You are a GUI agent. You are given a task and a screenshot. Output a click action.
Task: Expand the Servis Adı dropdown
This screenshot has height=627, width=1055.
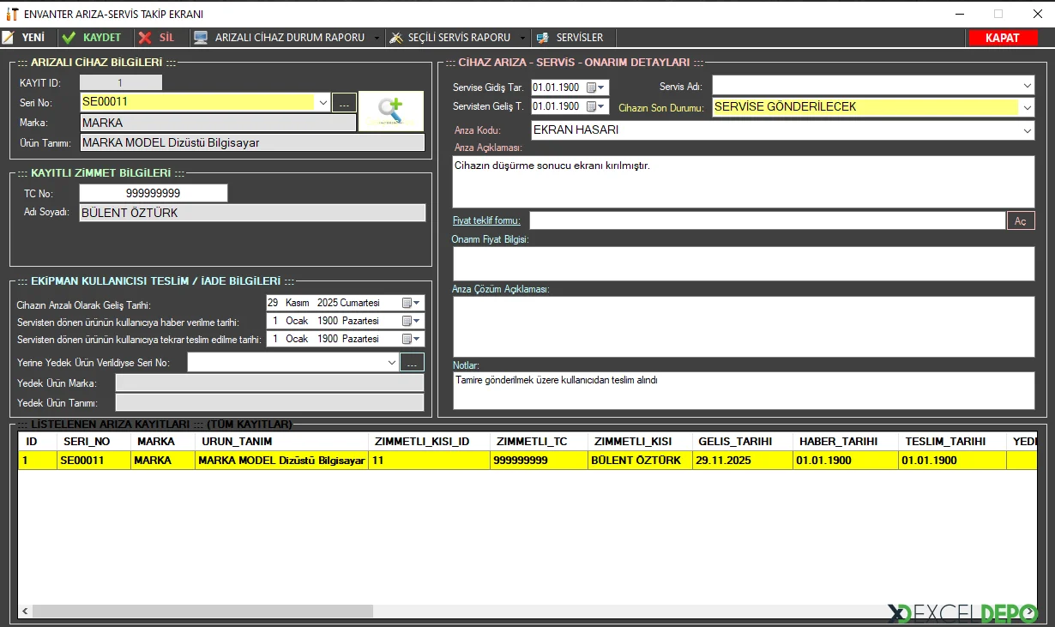[x=1028, y=87]
